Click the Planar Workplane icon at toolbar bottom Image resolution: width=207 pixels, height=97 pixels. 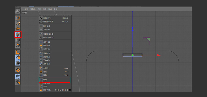(18, 82)
